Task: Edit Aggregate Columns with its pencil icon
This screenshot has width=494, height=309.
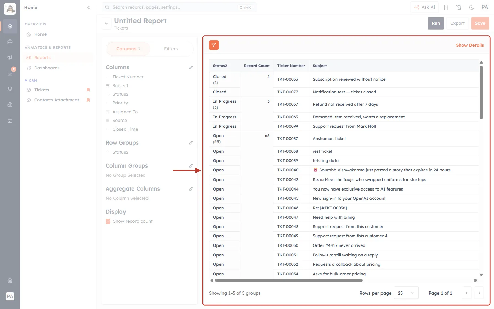Action: tap(191, 188)
